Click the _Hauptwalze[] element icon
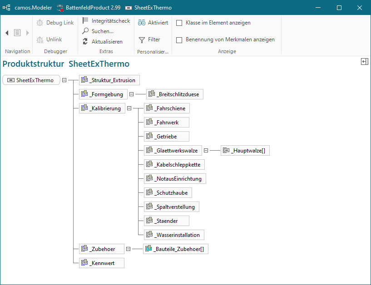The width and height of the screenshot is (371, 285). 226,150
